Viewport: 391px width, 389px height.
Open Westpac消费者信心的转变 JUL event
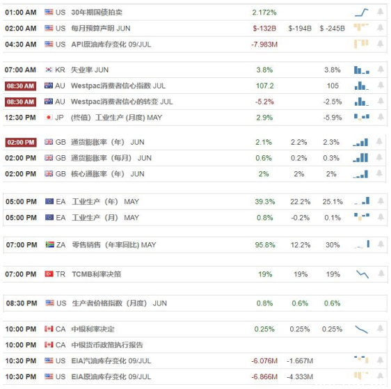click(x=122, y=102)
